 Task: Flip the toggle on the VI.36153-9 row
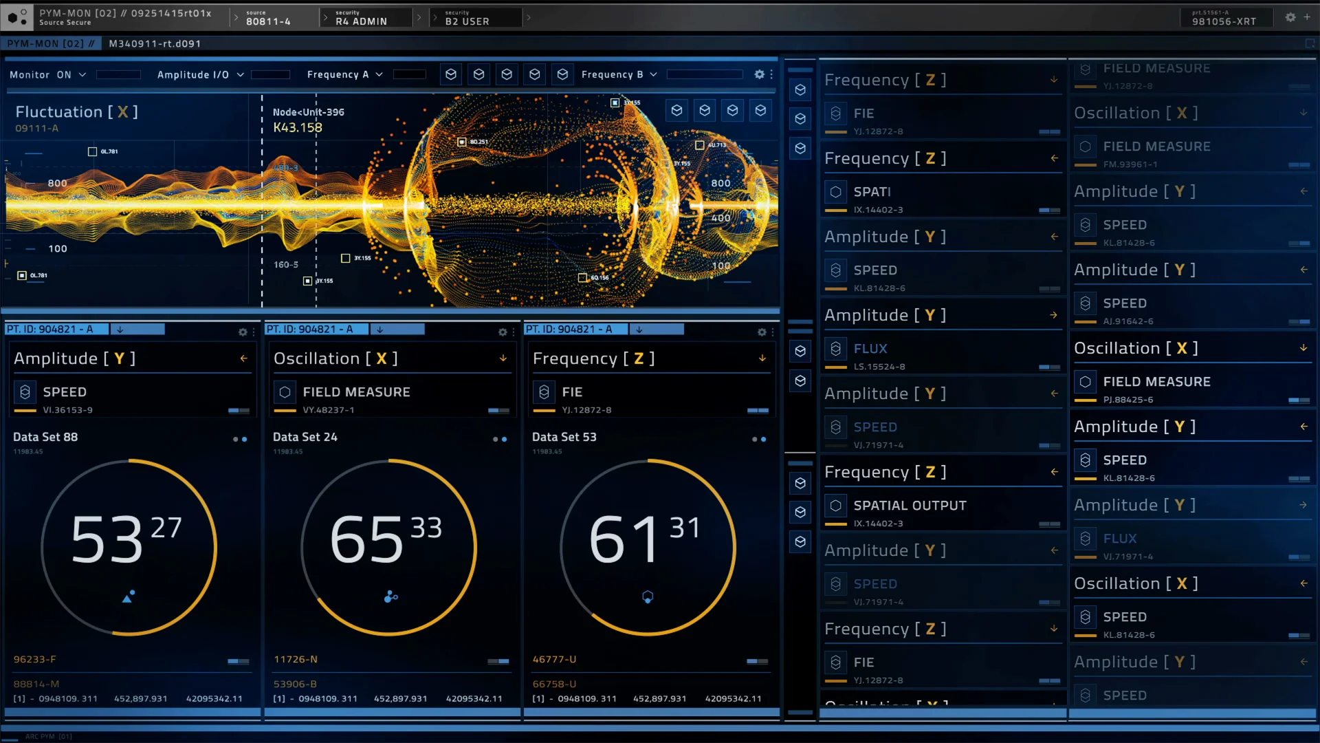pyautogui.click(x=239, y=411)
